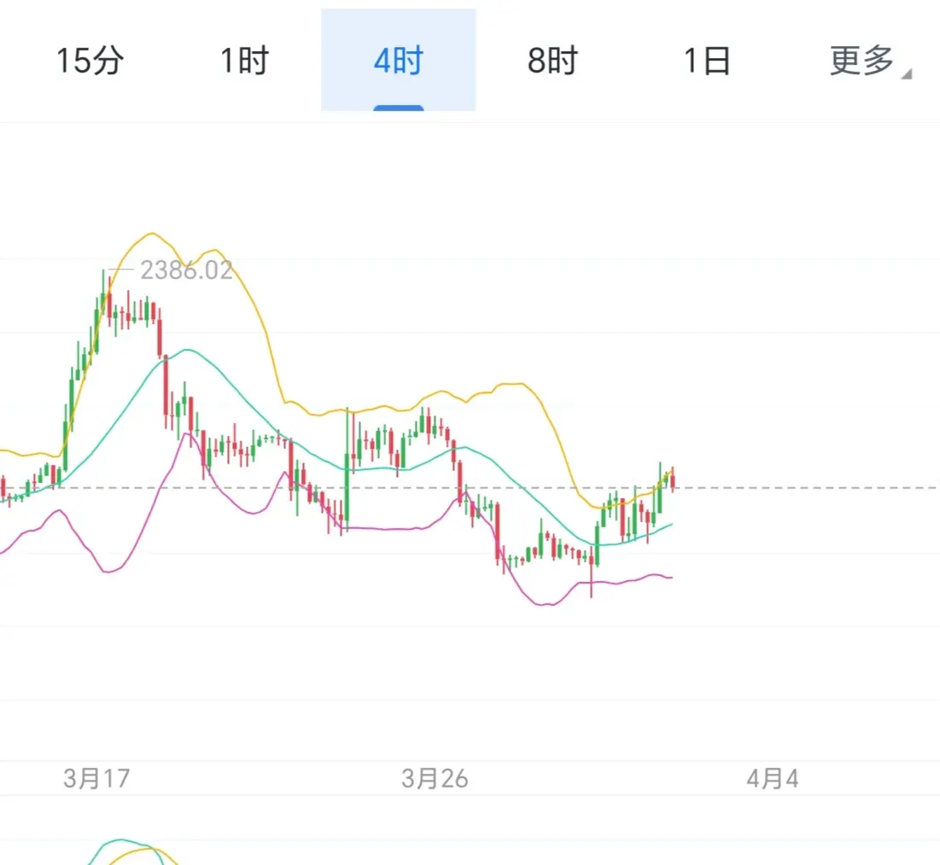The height and width of the screenshot is (865, 940).
Task: Tap the 4月4 date axis label
Action: 772,778
